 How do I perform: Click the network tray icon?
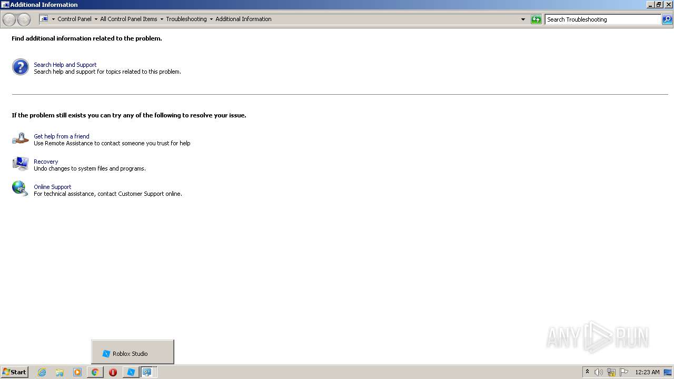pos(611,372)
